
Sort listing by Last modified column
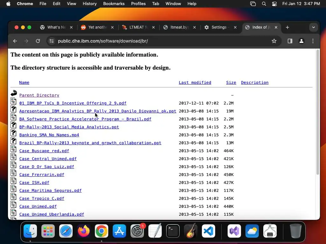point(195,83)
